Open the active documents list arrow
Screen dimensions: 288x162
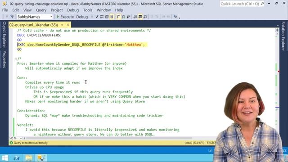pos(278,26)
